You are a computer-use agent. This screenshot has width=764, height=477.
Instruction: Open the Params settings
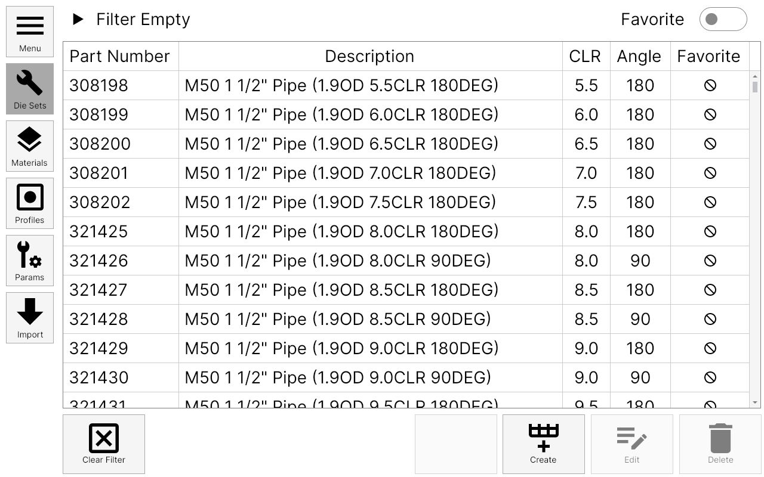29,260
